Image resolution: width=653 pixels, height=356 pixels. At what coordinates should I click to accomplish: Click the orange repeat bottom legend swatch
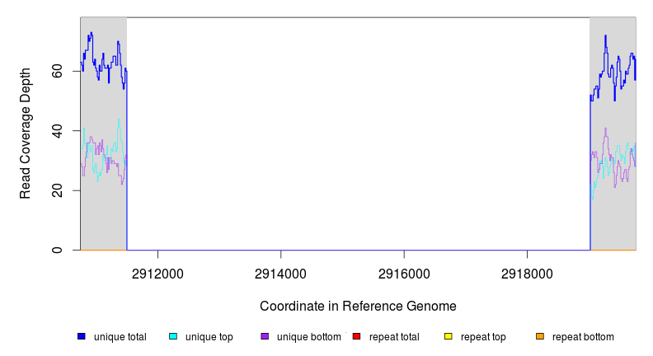[539, 336]
